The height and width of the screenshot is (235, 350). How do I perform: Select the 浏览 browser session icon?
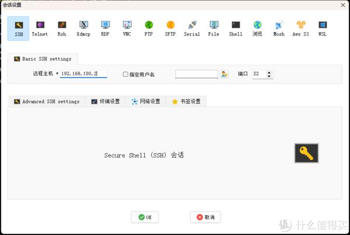[257, 29]
